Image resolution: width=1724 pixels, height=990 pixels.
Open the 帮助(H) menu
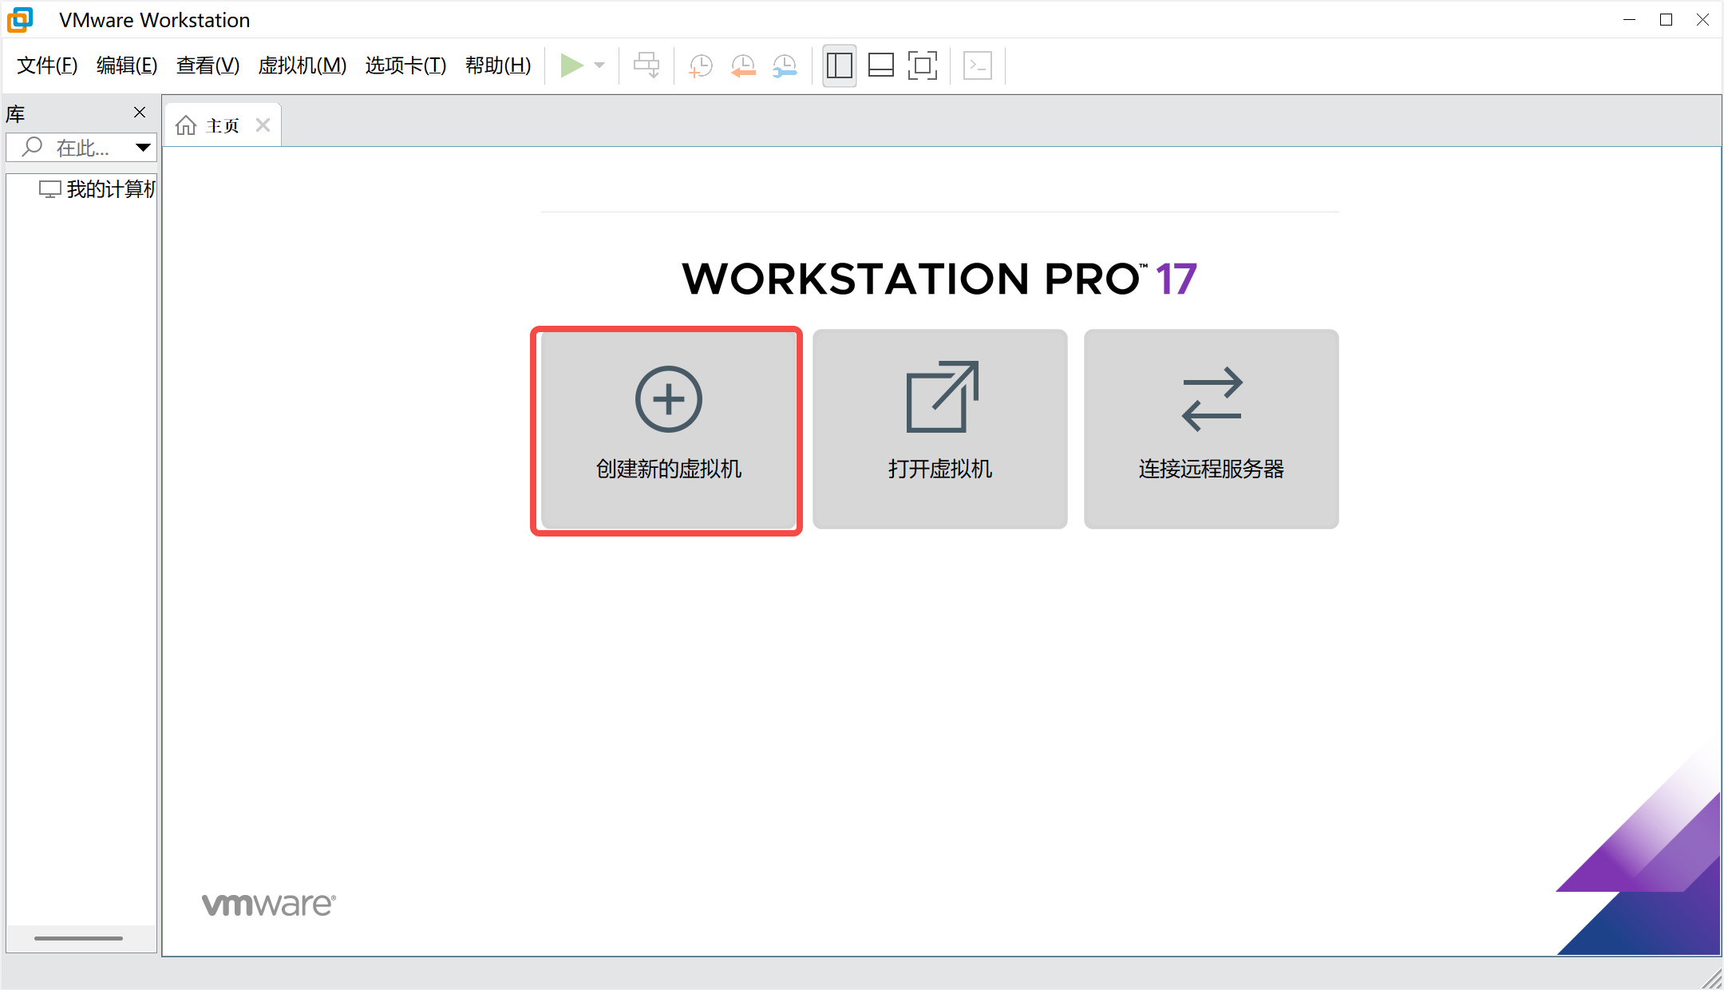pyautogui.click(x=498, y=65)
